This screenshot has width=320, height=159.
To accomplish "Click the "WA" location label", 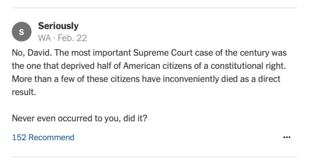I will pyautogui.click(x=43, y=38).
